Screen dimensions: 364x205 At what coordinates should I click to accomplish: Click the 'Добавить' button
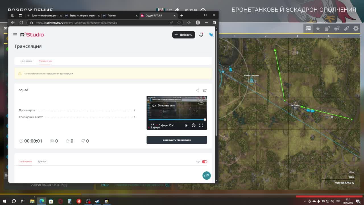pos(183,35)
